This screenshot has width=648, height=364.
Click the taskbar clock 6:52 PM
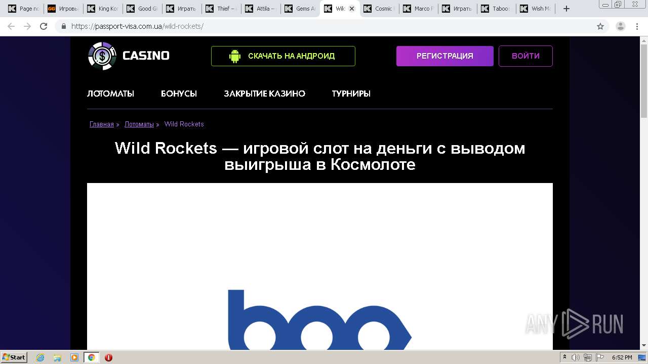pyautogui.click(x=622, y=357)
